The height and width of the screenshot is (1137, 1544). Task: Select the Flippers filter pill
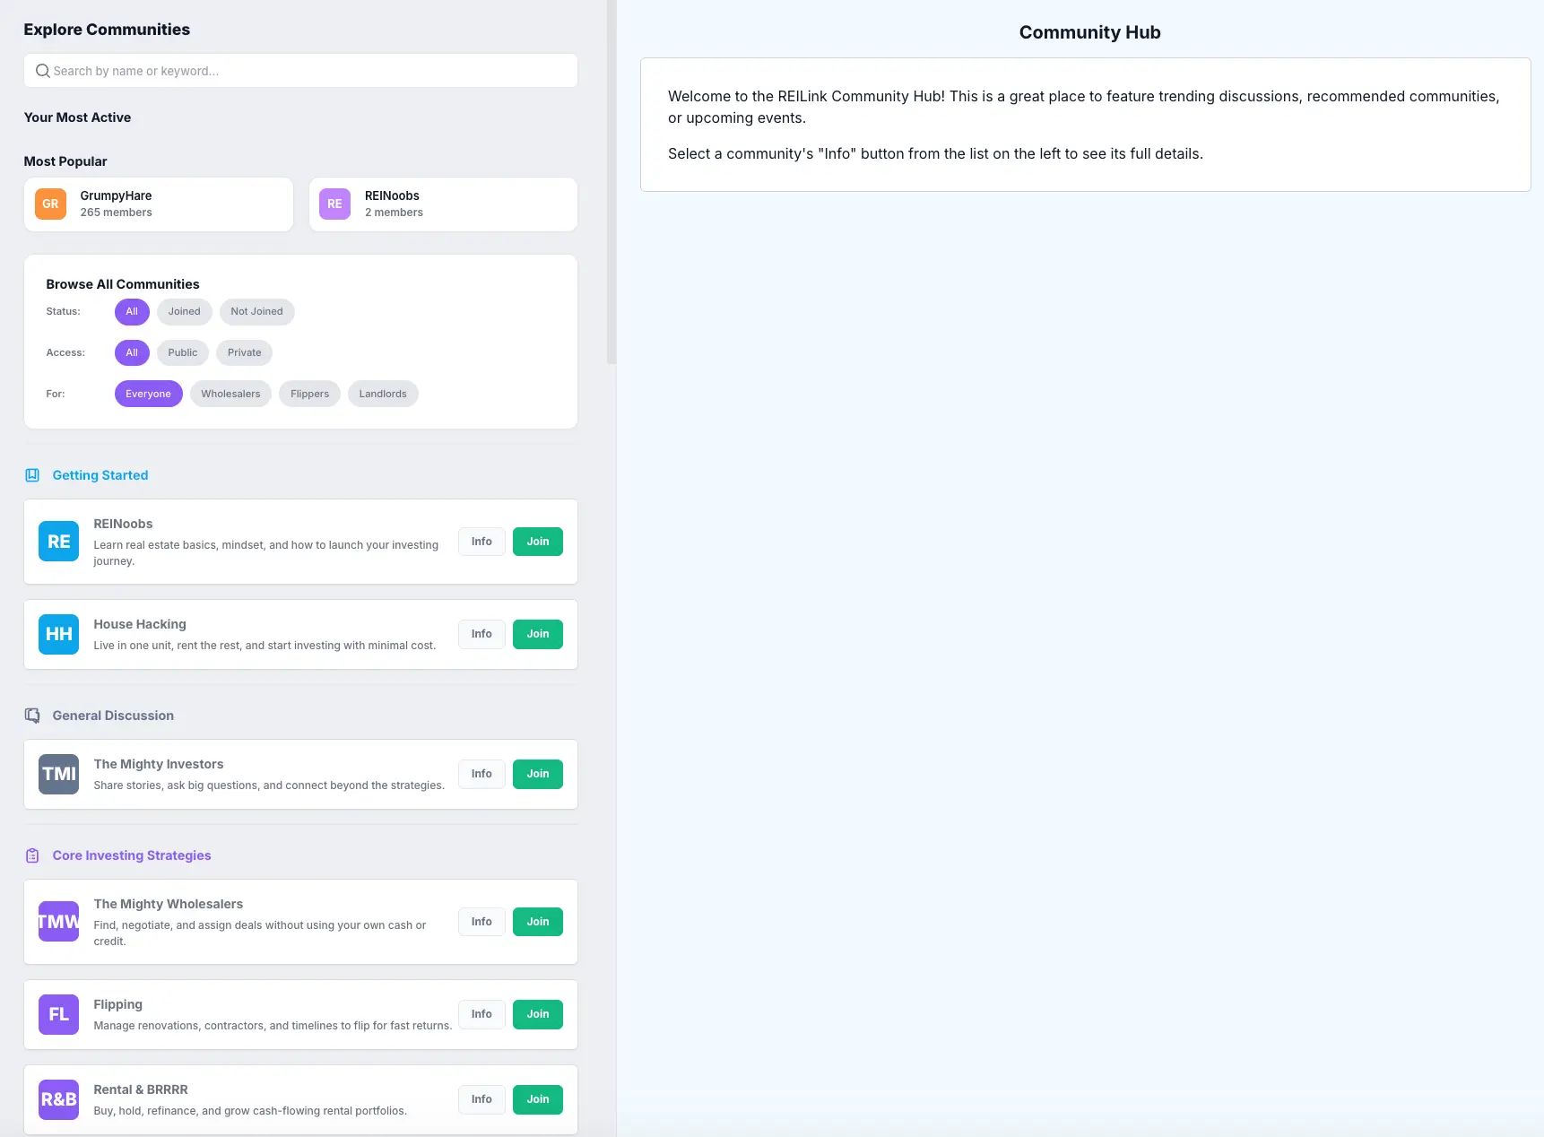click(x=308, y=393)
